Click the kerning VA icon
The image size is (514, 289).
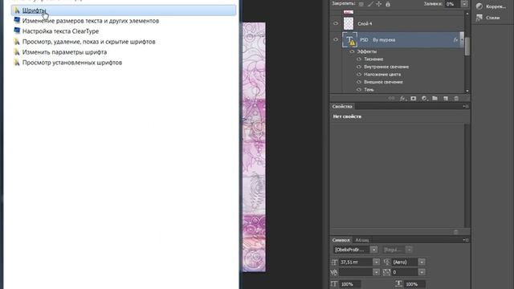tap(334, 272)
